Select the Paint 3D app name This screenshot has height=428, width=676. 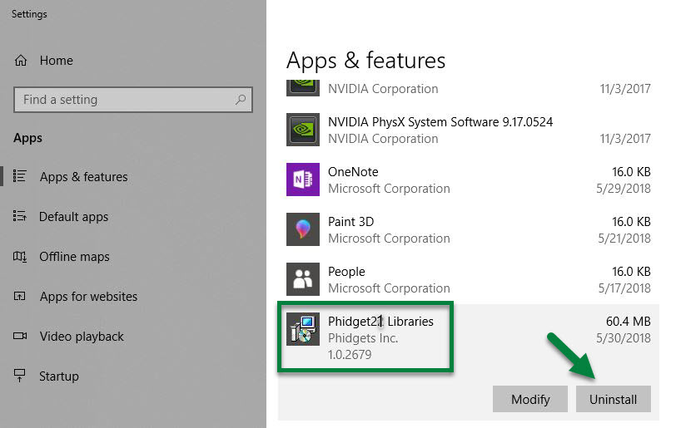point(351,222)
